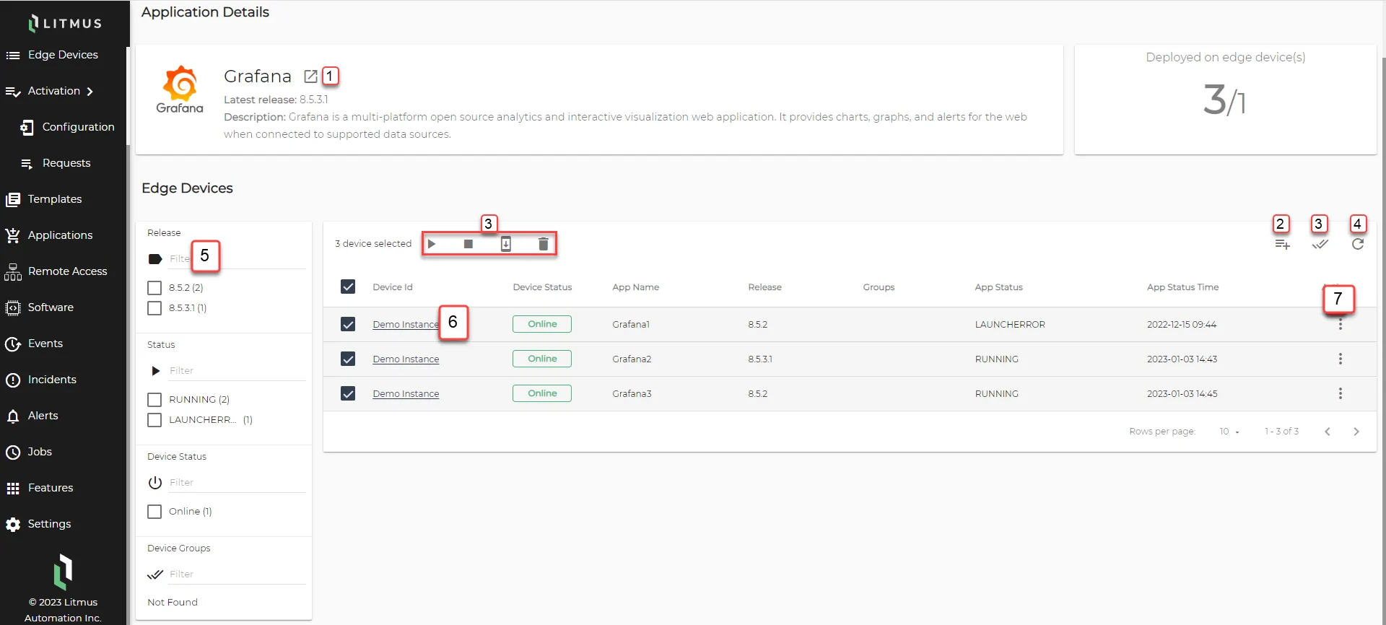Go to previous page of results
Viewport: 1386px width, 625px height.
point(1328,432)
